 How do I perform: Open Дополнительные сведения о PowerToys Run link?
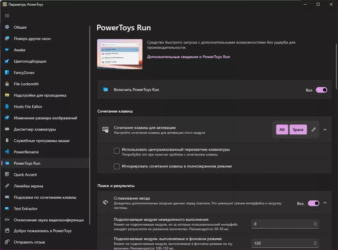(x=188, y=57)
